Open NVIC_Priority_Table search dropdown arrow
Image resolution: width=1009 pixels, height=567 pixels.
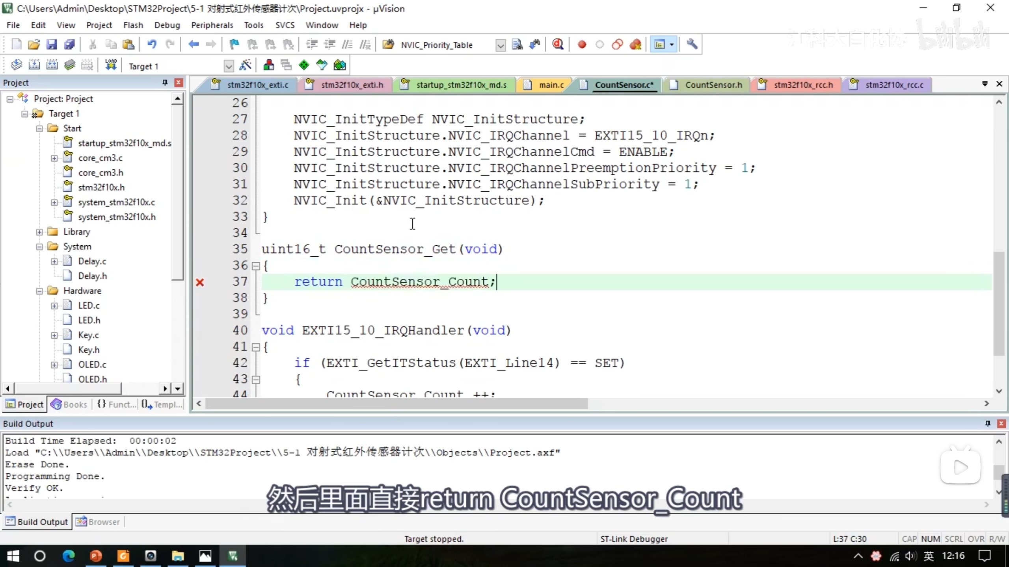[x=500, y=45]
